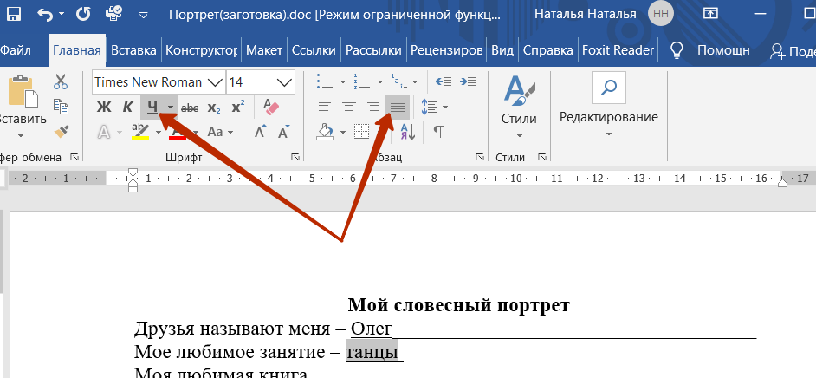The image size is (816, 378).
Task: Open the undo history dropdown arrow
Action: point(62,14)
